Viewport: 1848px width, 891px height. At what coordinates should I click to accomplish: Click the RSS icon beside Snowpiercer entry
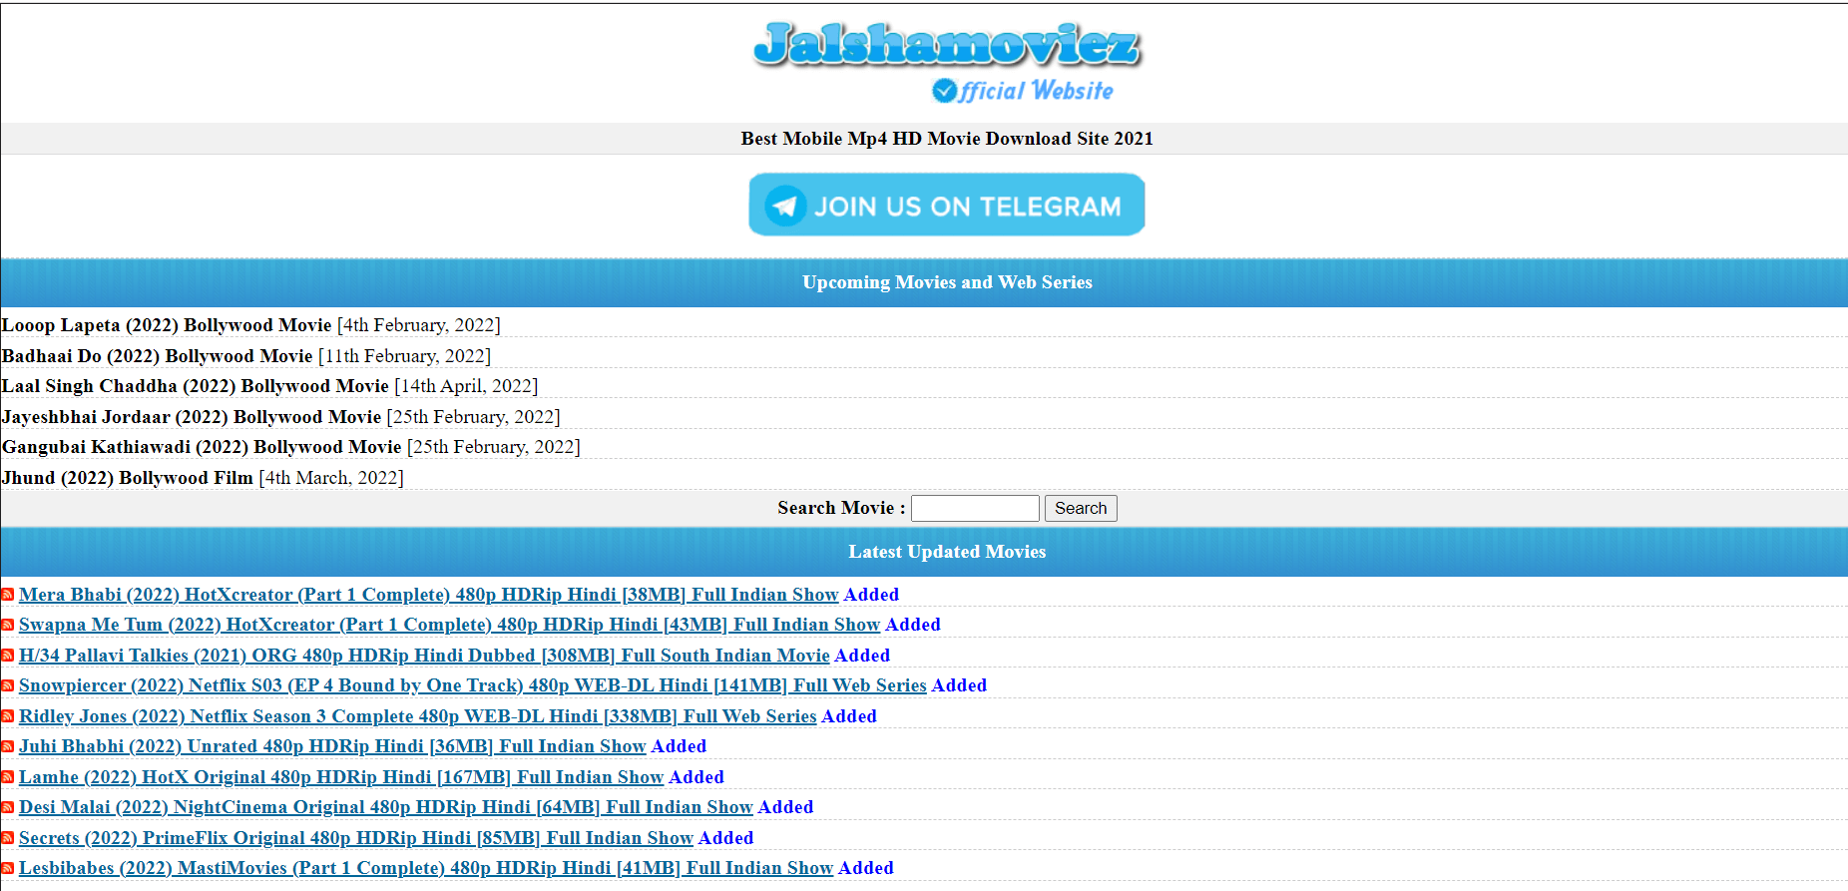click(8, 686)
